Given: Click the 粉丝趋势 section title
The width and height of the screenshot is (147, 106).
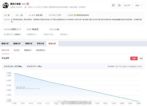Looking at the screenshot, I should click(x=6, y=58).
